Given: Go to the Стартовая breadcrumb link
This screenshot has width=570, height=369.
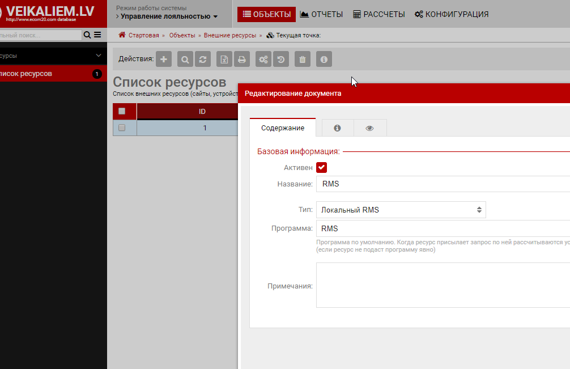Looking at the screenshot, I should point(143,35).
